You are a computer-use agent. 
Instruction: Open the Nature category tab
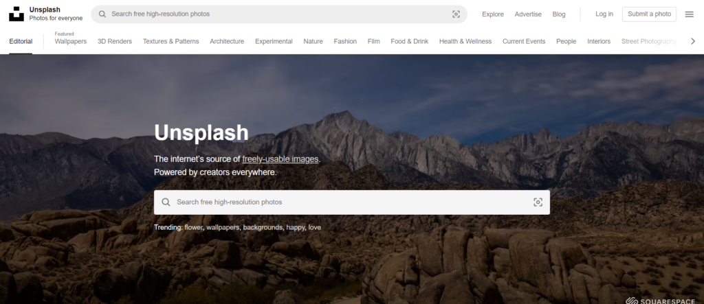(x=313, y=41)
